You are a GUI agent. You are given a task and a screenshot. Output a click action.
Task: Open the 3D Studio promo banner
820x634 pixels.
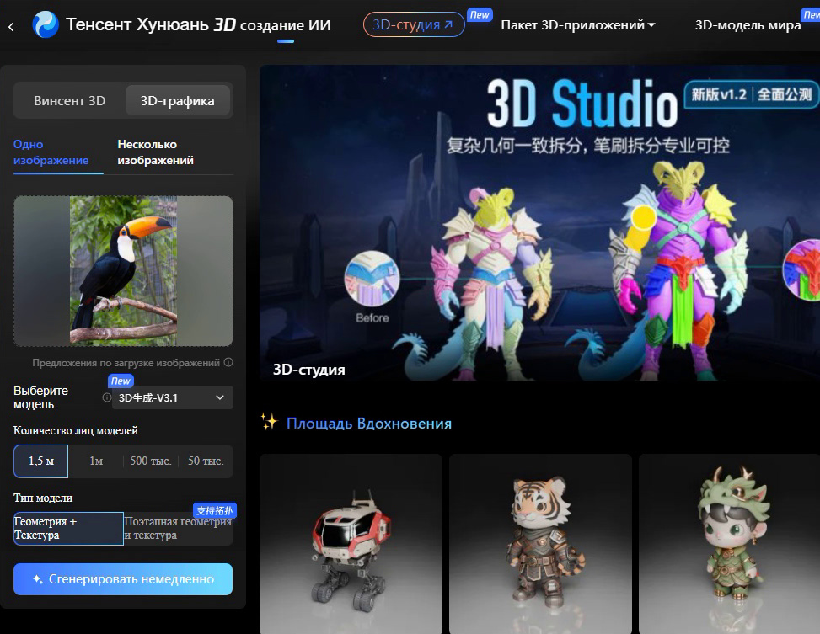click(x=539, y=222)
